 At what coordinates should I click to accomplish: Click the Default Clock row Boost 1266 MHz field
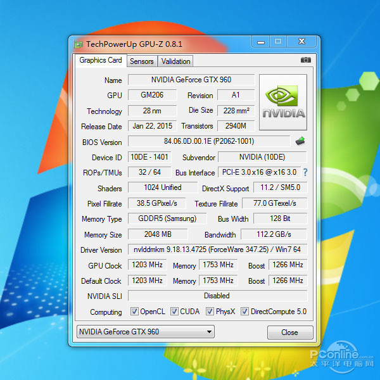pos(288,281)
